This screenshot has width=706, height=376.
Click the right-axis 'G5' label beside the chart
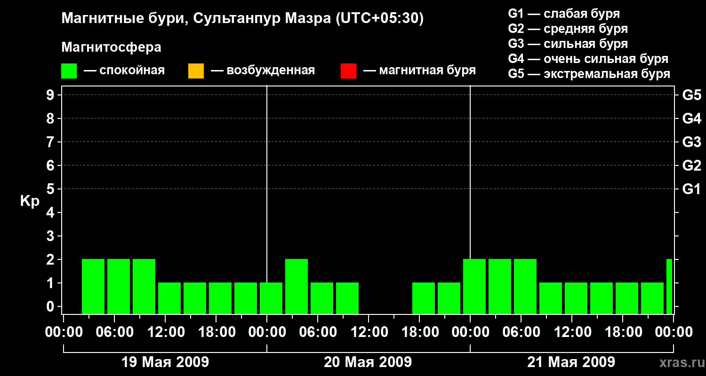pyautogui.click(x=692, y=95)
